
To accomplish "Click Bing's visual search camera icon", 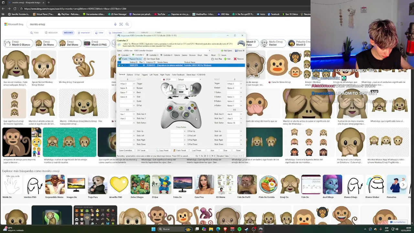I will [121, 24].
